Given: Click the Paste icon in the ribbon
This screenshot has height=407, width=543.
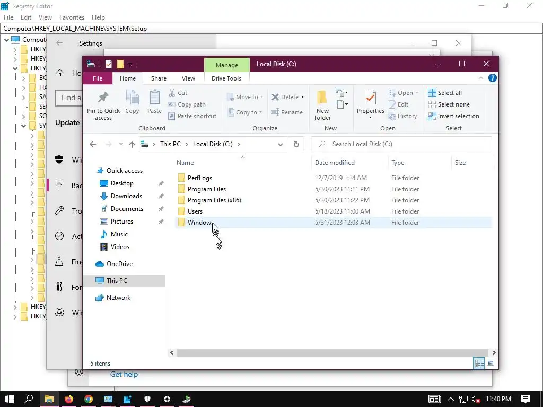Looking at the screenshot, I should tap(154, 102).
